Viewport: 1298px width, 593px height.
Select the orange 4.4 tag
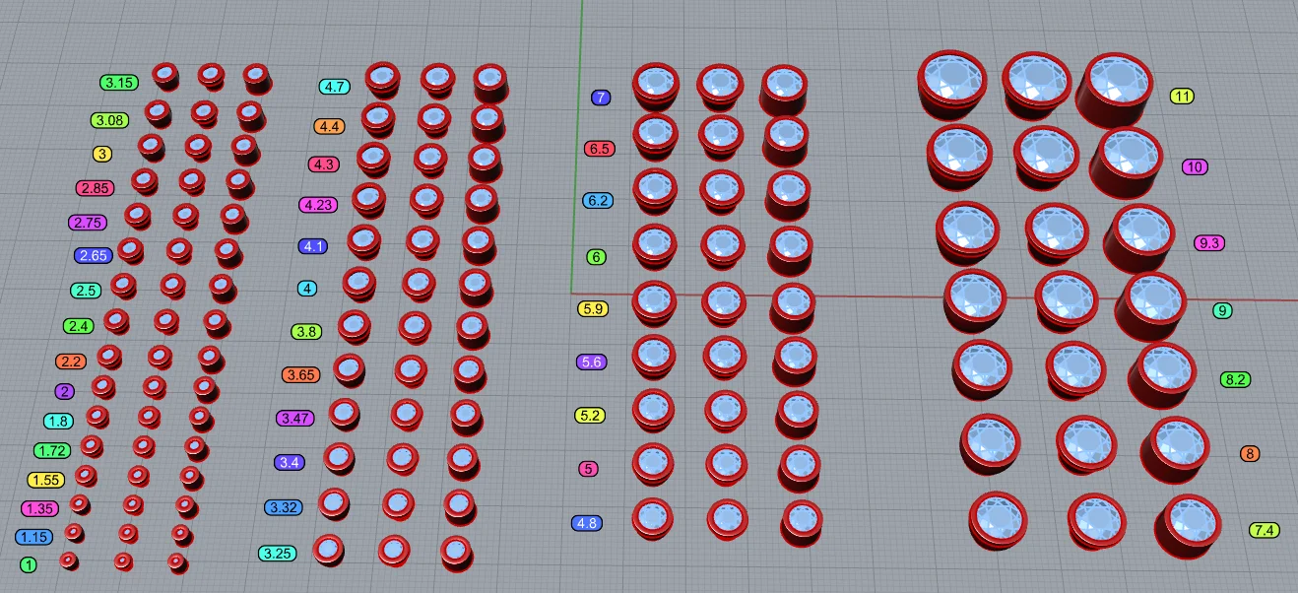click(330, 126)
